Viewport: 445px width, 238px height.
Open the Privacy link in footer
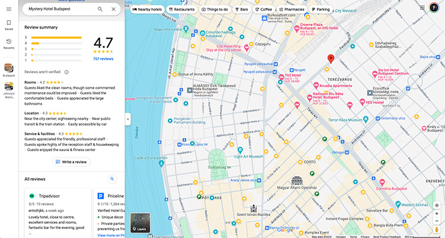click(x=365, y=237)
